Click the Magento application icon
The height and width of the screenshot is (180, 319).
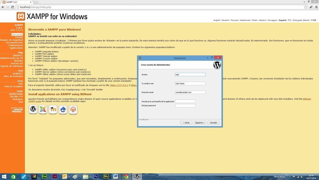[x=73, y=109]
